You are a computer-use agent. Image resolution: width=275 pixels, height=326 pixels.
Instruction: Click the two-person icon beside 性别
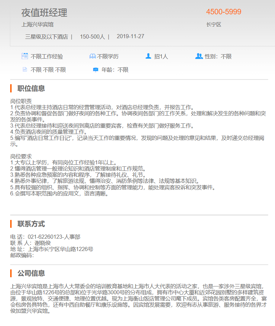coord(199,56)
